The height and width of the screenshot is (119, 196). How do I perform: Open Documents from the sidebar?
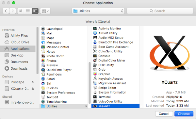tap(18, 62)
